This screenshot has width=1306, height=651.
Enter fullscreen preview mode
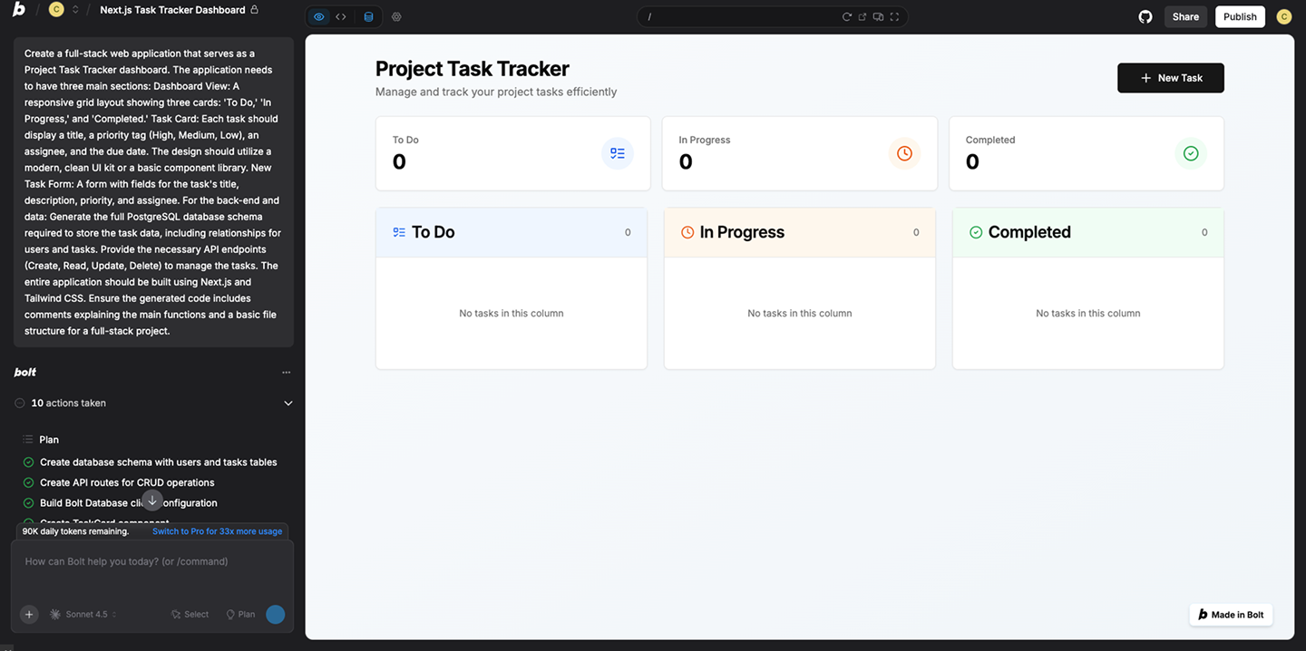(x=894, y=16)
